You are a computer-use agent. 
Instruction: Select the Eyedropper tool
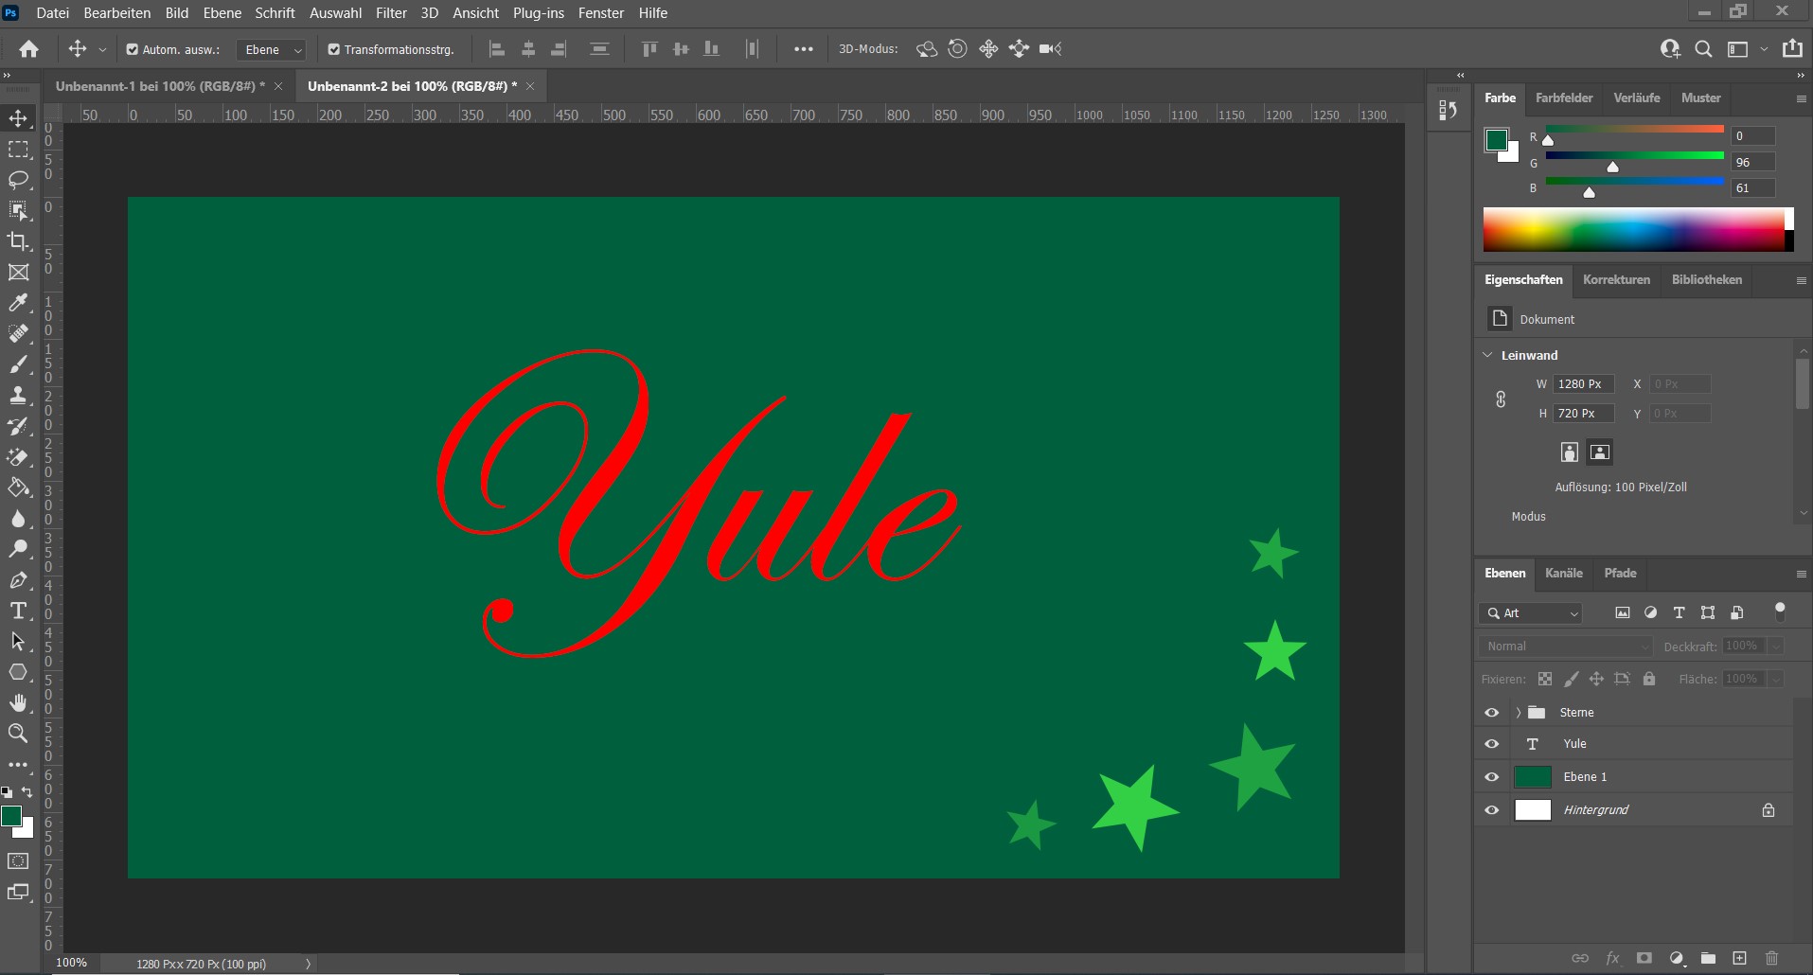pyautogui.click(x=18, y=303)
